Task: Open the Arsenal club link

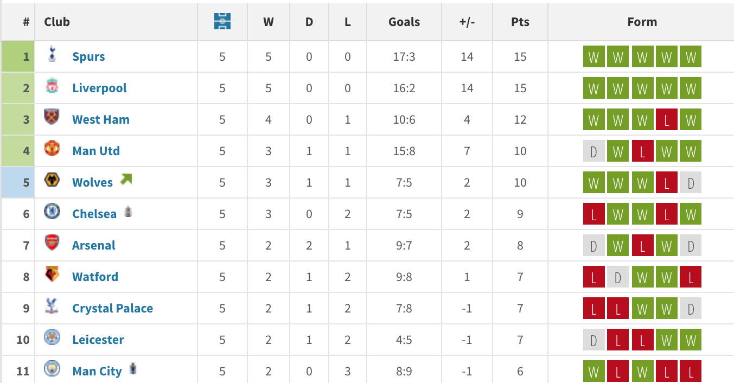Action: click(x=94, y=245)
